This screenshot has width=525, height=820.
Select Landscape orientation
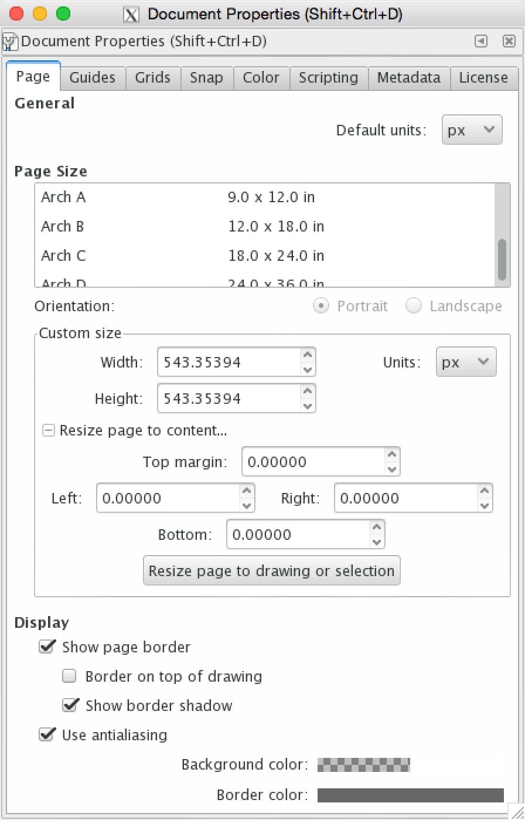tap(414, 306)
